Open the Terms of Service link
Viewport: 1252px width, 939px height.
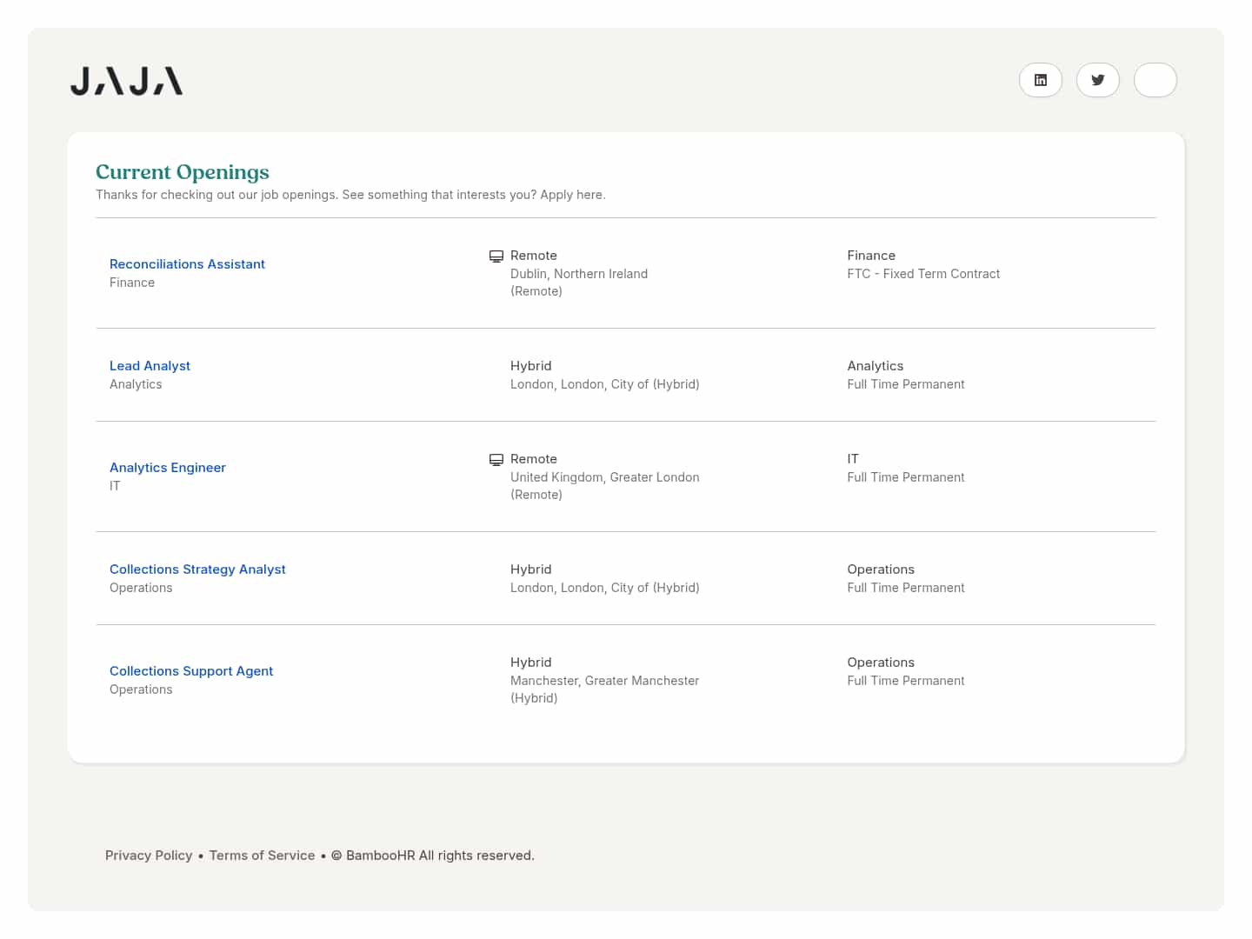(x=262, y=856)
